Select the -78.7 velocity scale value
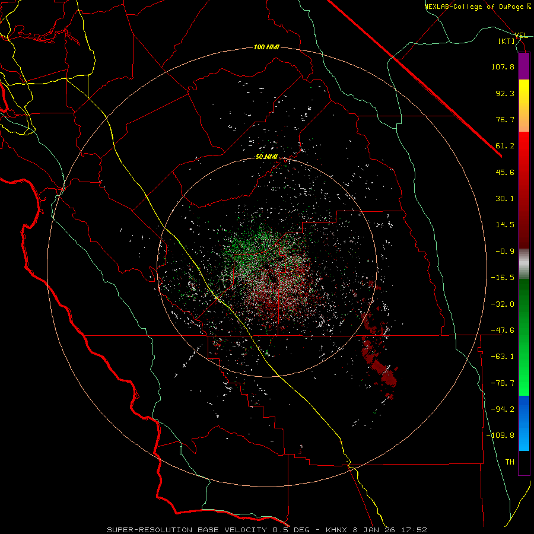The height and width of the screenshot is (534, 534). [503, 383]
